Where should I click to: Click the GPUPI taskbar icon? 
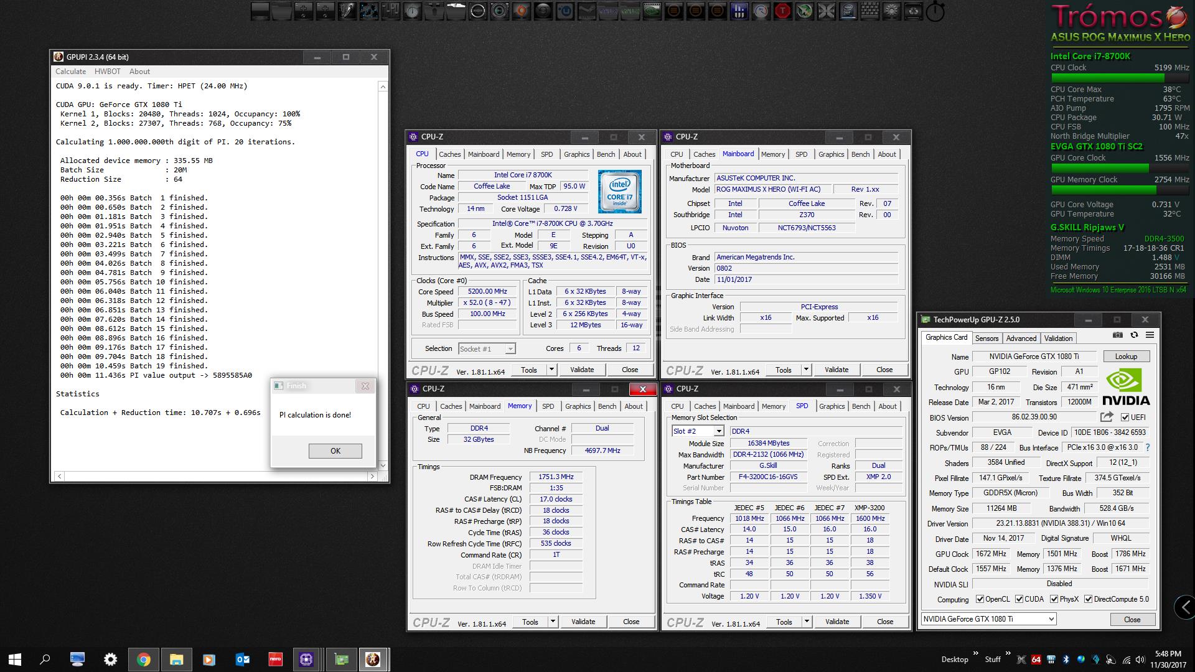click(x=373, y=660)
